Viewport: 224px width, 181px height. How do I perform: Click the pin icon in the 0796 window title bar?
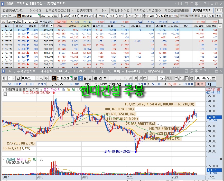pos(196,4)
